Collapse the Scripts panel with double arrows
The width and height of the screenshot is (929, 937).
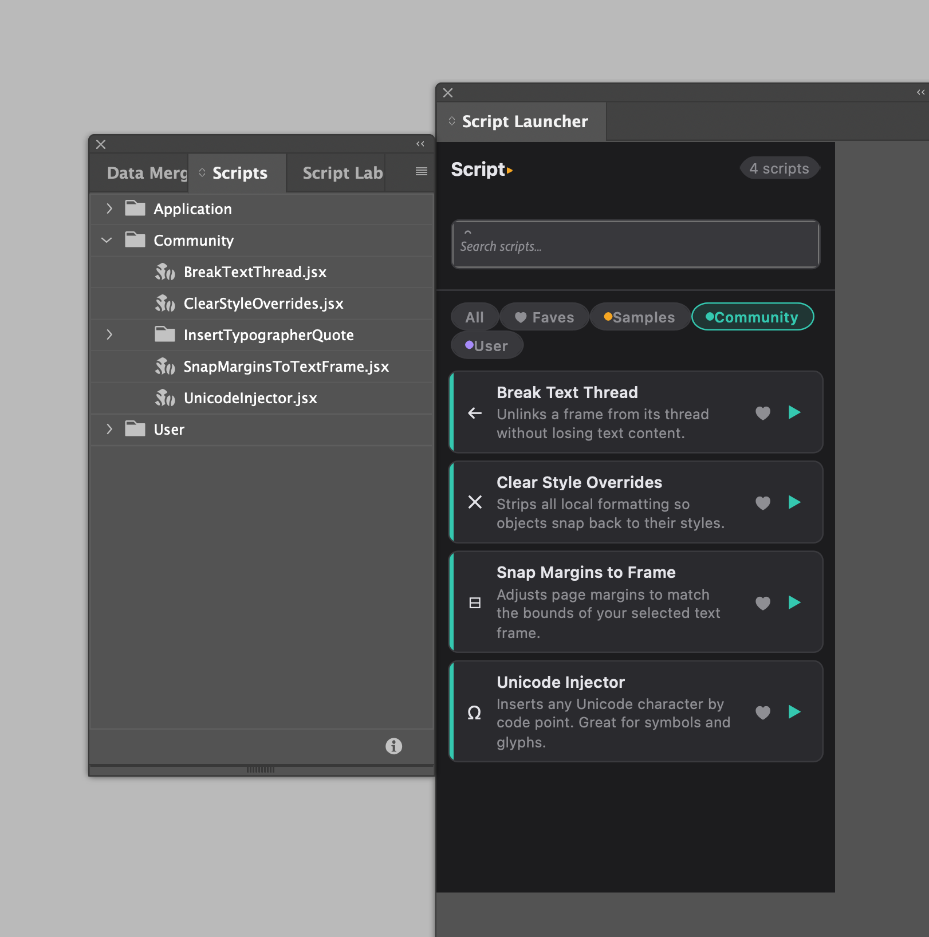420,144
